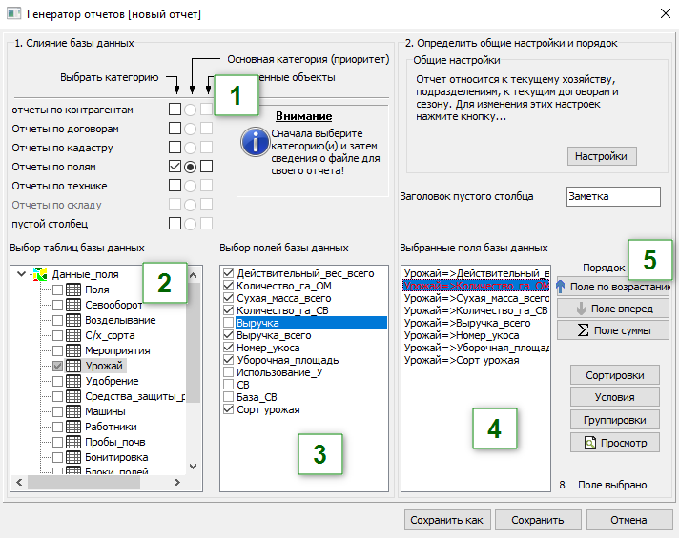
Task: Enable Отчеты по договорам category checkbox
Action: coord(175,128)
